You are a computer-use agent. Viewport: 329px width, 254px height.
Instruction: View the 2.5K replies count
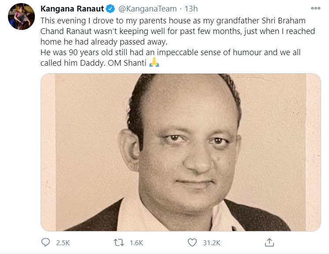(63, 243)
